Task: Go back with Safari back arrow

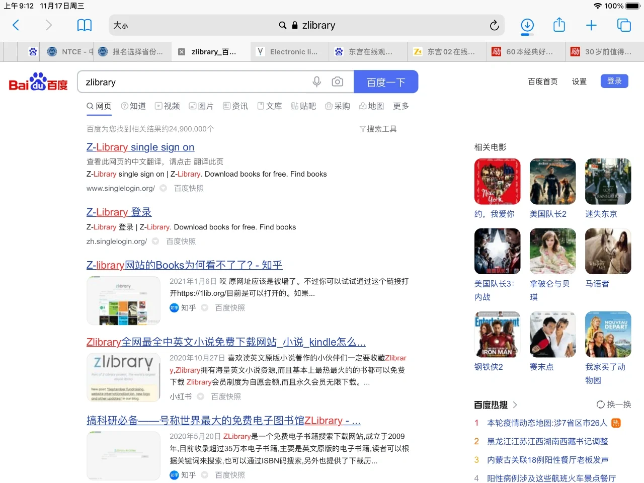Action: tap(16, 25)
